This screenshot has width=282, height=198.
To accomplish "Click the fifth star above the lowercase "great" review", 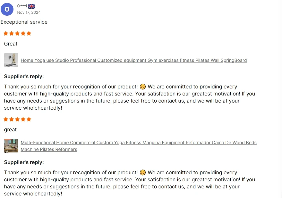I will pos(29,119).
